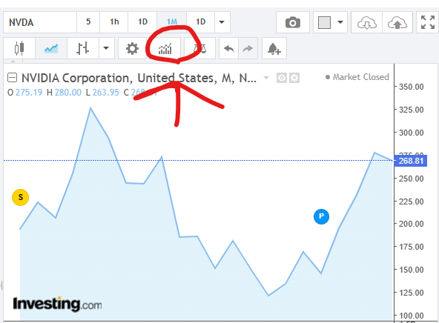Click the 100.00 price axis label
Image resolution: width=439 pixels, height=323 pixels.
pos(411,316)
